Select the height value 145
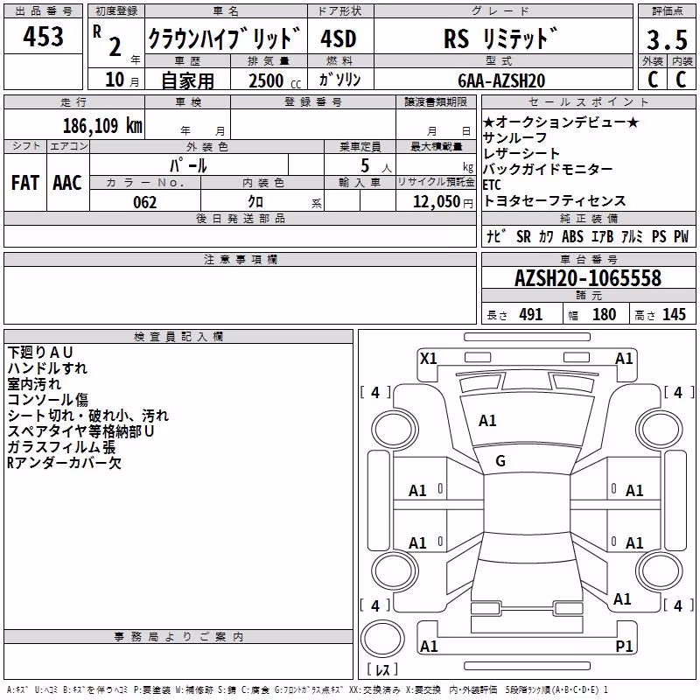The width and height of the screenshot is (700, 700). pos(674,314)
